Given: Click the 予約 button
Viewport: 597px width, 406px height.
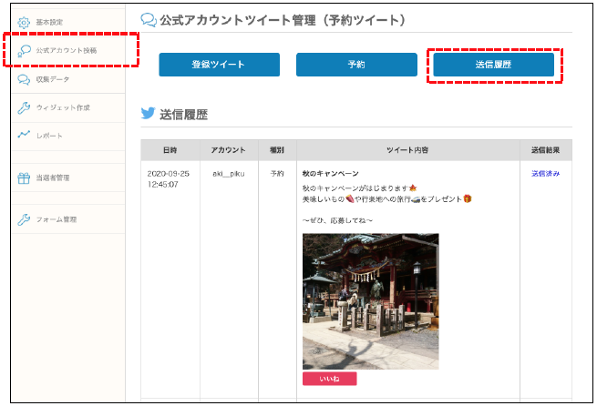Looking at the screenshot, I should click(x=356, y=65).
